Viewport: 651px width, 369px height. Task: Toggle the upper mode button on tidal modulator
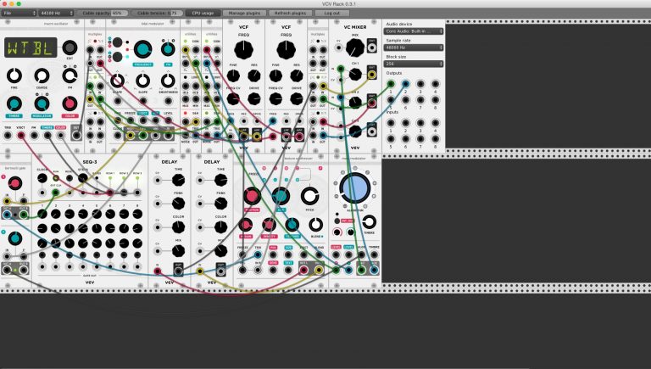118,42
